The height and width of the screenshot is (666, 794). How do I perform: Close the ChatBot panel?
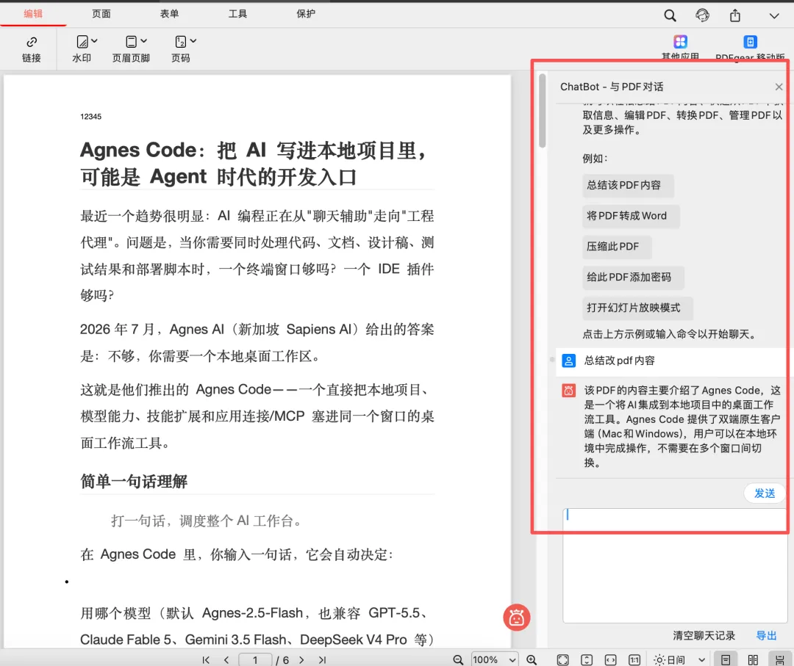tap(779, 87)
